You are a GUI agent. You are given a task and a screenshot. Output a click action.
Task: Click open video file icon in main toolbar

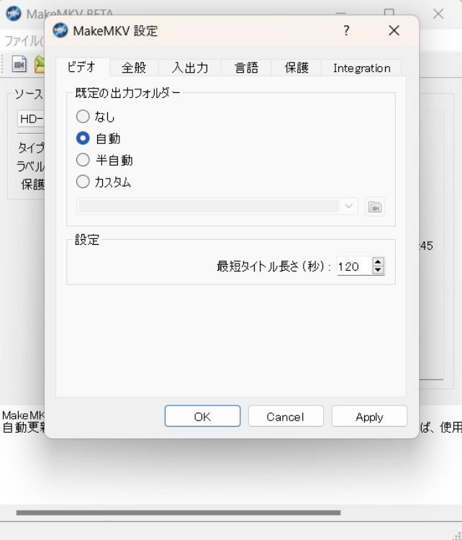[x=19, y=64]
